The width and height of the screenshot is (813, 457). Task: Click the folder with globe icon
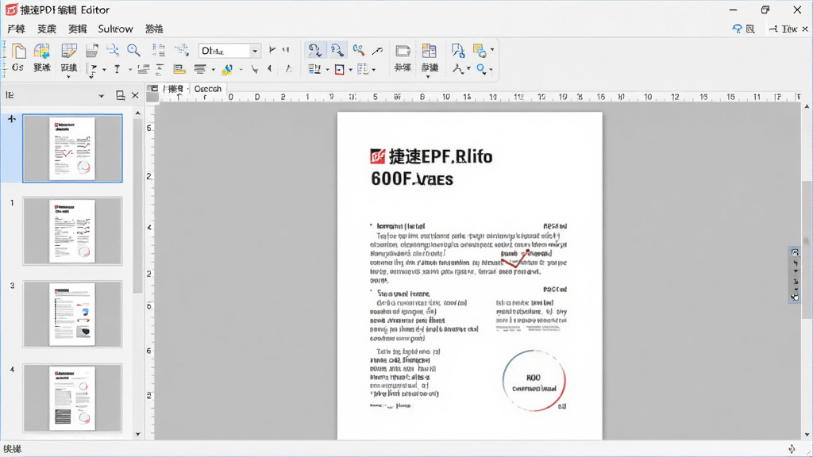[x=41, y=51]
